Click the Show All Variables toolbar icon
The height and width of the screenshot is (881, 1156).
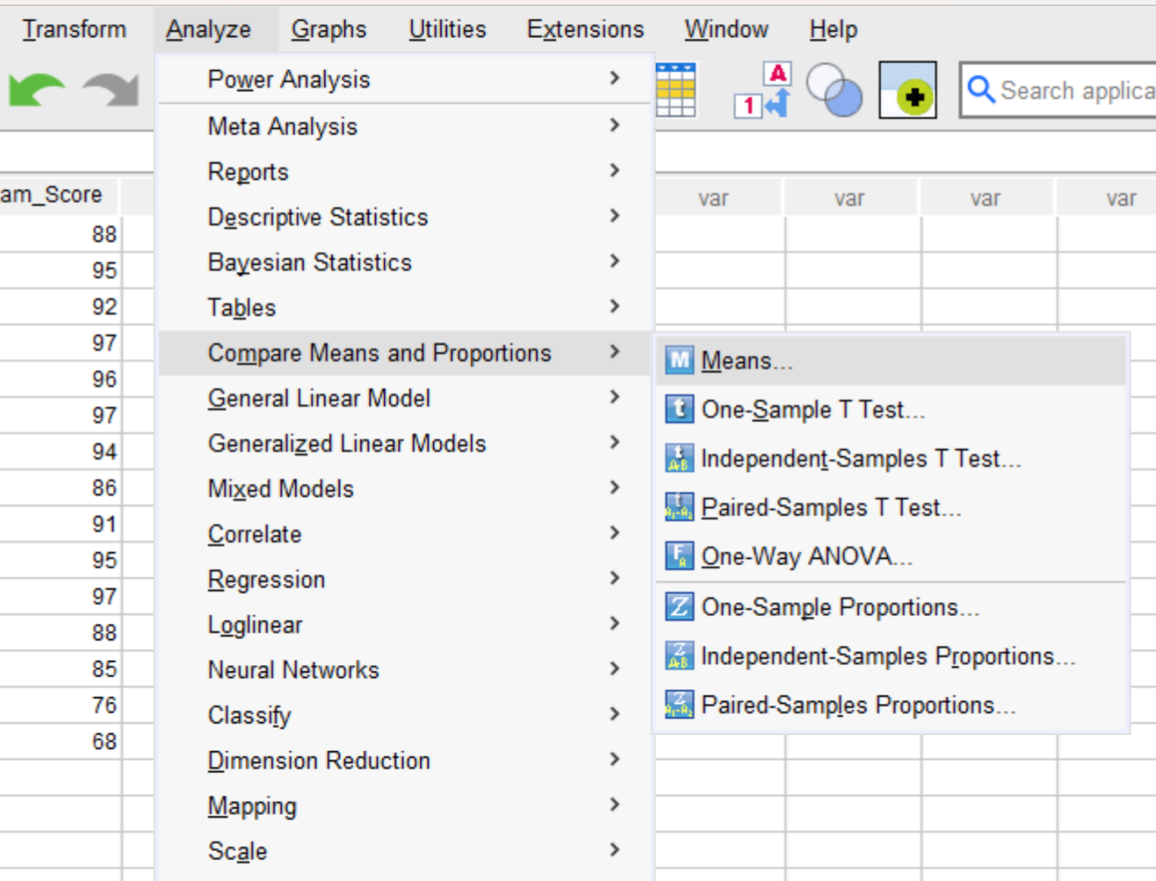pos(907,90)
